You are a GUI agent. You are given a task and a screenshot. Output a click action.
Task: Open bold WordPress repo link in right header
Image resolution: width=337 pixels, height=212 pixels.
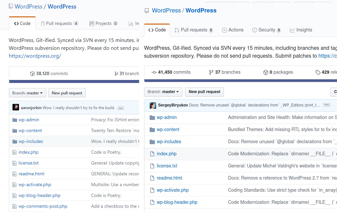201,10
